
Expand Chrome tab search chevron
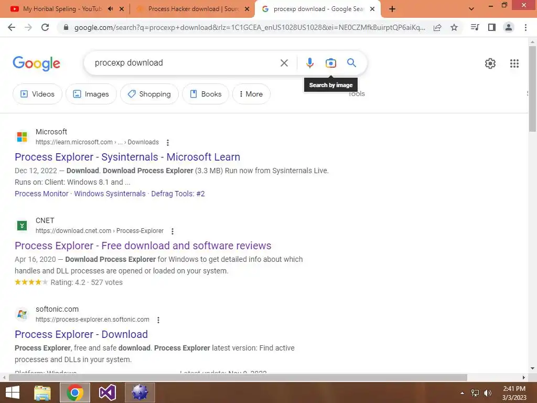[471, 9]
